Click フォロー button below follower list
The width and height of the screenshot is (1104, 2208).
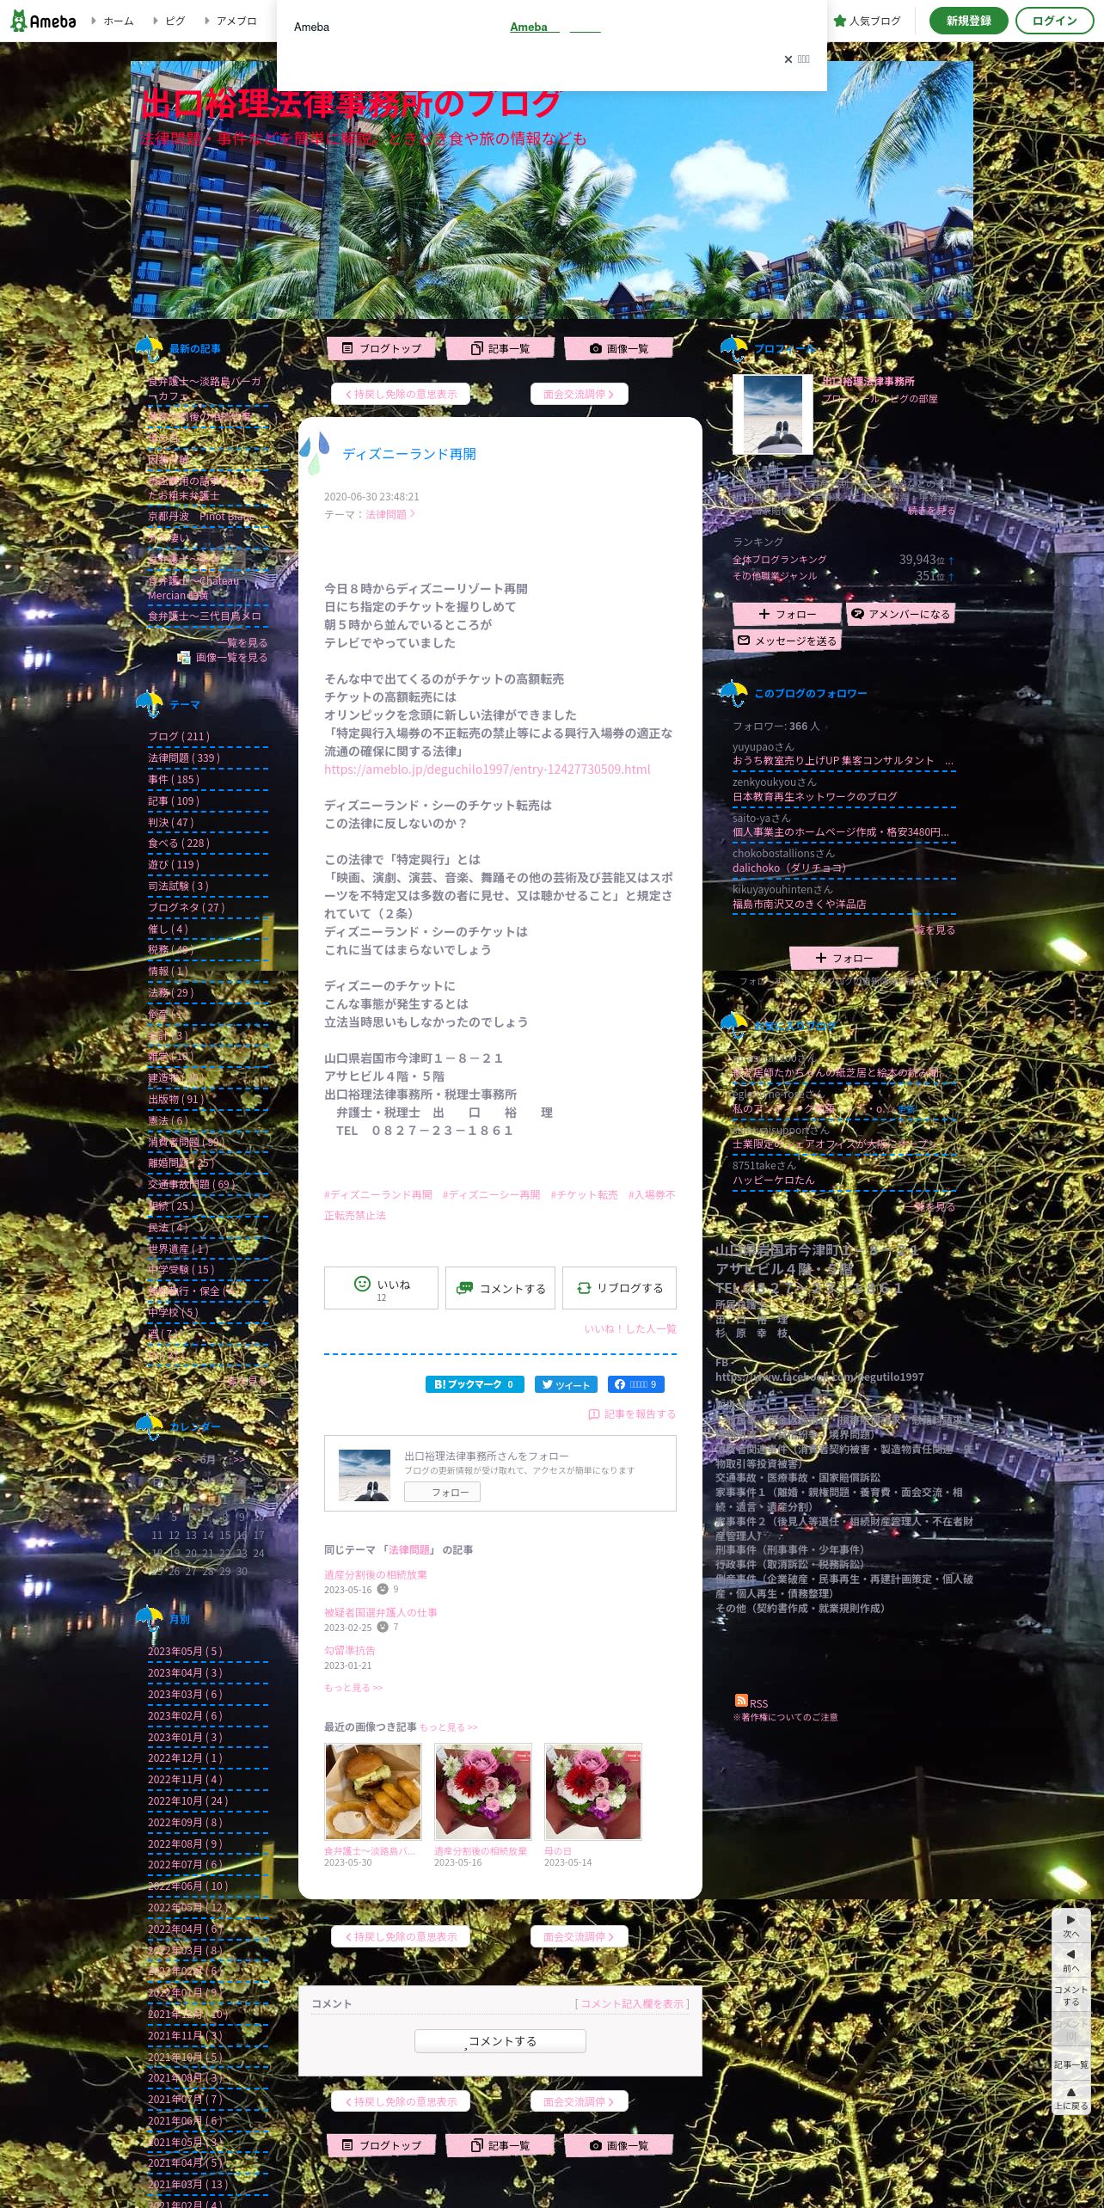843,958
